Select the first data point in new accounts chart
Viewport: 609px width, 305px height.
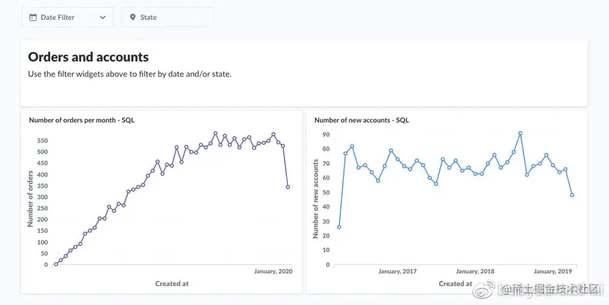click(339, 227)
